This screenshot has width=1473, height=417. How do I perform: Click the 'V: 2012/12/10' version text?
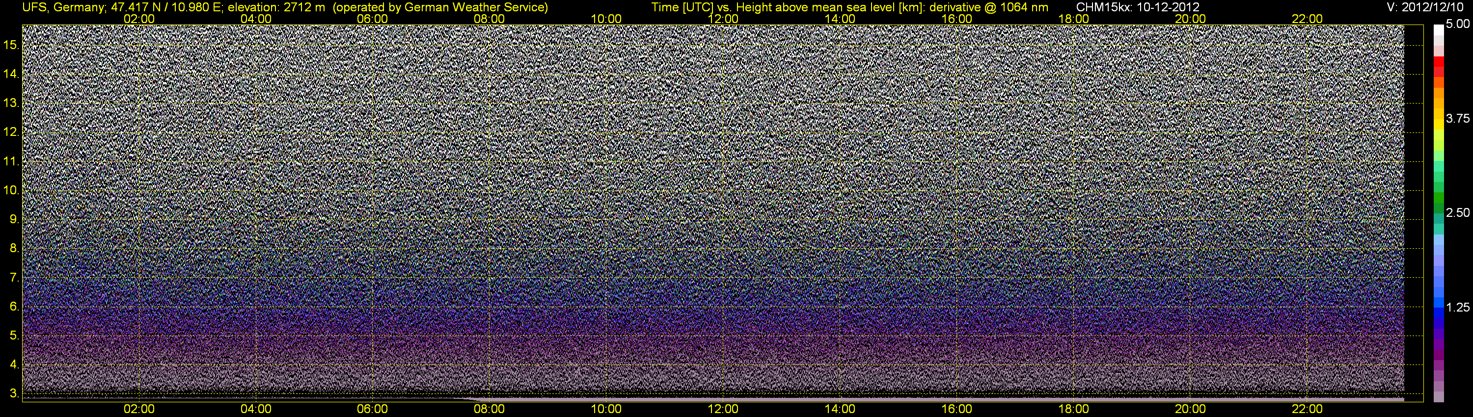point(1425,7)
